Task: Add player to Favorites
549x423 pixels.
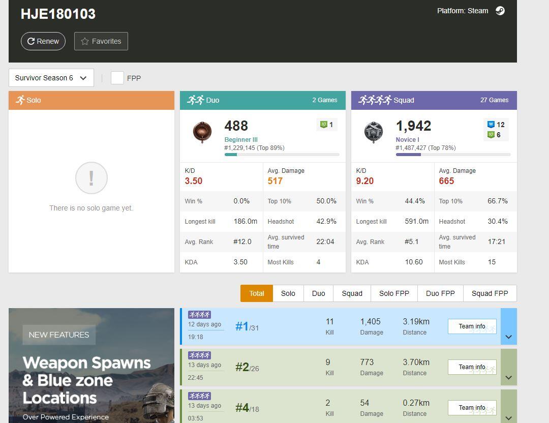Action: [101, 41]
